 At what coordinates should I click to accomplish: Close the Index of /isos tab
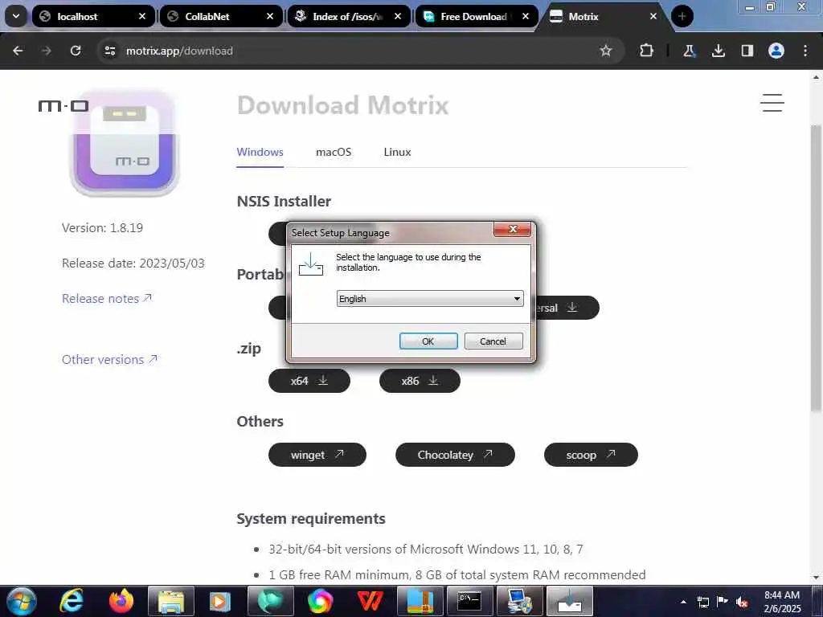[398, 16]
